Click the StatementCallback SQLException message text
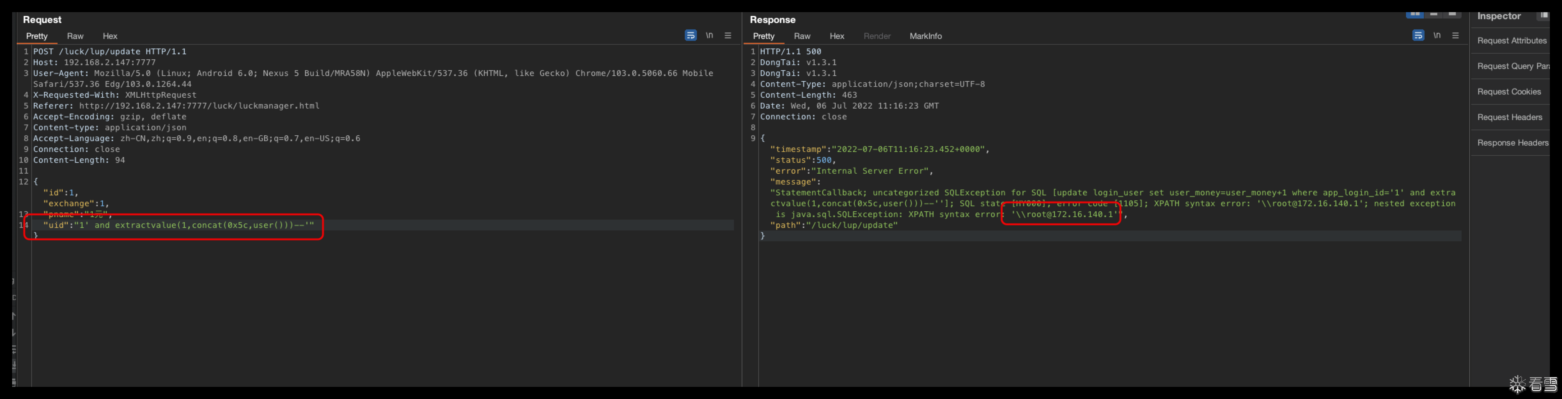The width and height of the screenshot is (1562, 399). coord(1113,203)
